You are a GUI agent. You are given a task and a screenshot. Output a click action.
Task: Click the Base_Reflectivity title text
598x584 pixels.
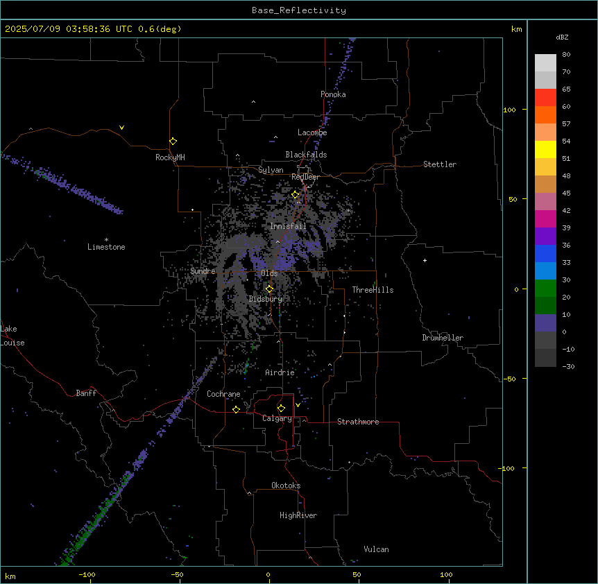point(299,10)
